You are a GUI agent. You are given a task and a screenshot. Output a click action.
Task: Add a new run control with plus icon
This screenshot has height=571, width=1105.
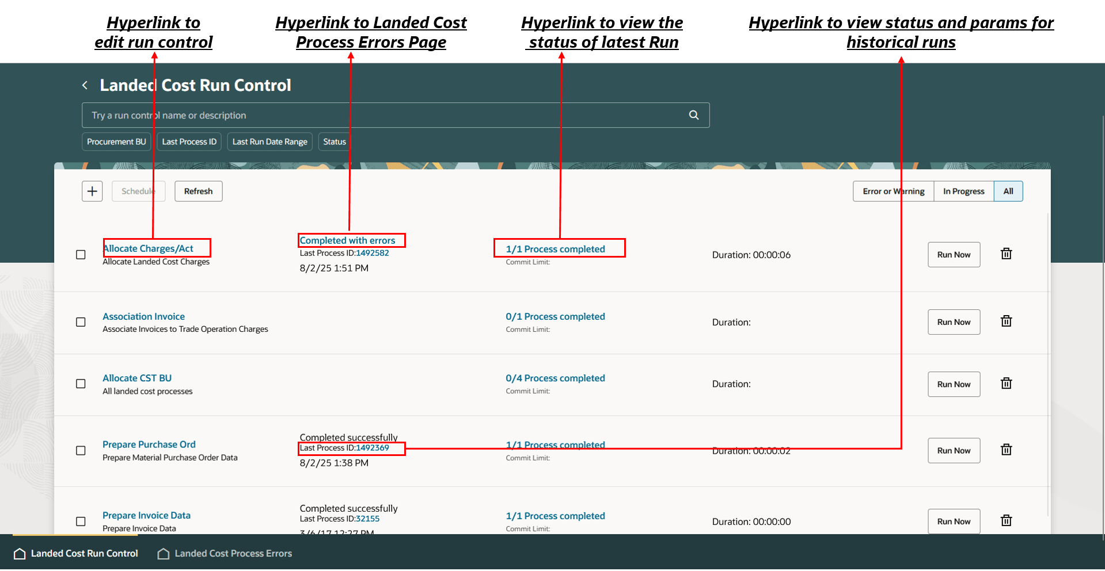[x=92, y=191]
